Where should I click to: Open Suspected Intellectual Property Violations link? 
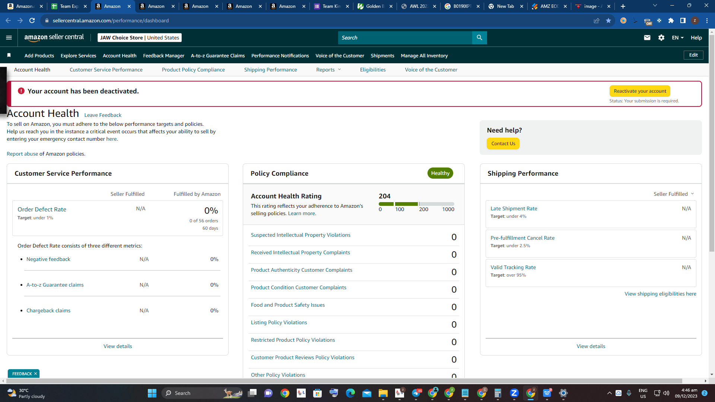tap(301, 235)
